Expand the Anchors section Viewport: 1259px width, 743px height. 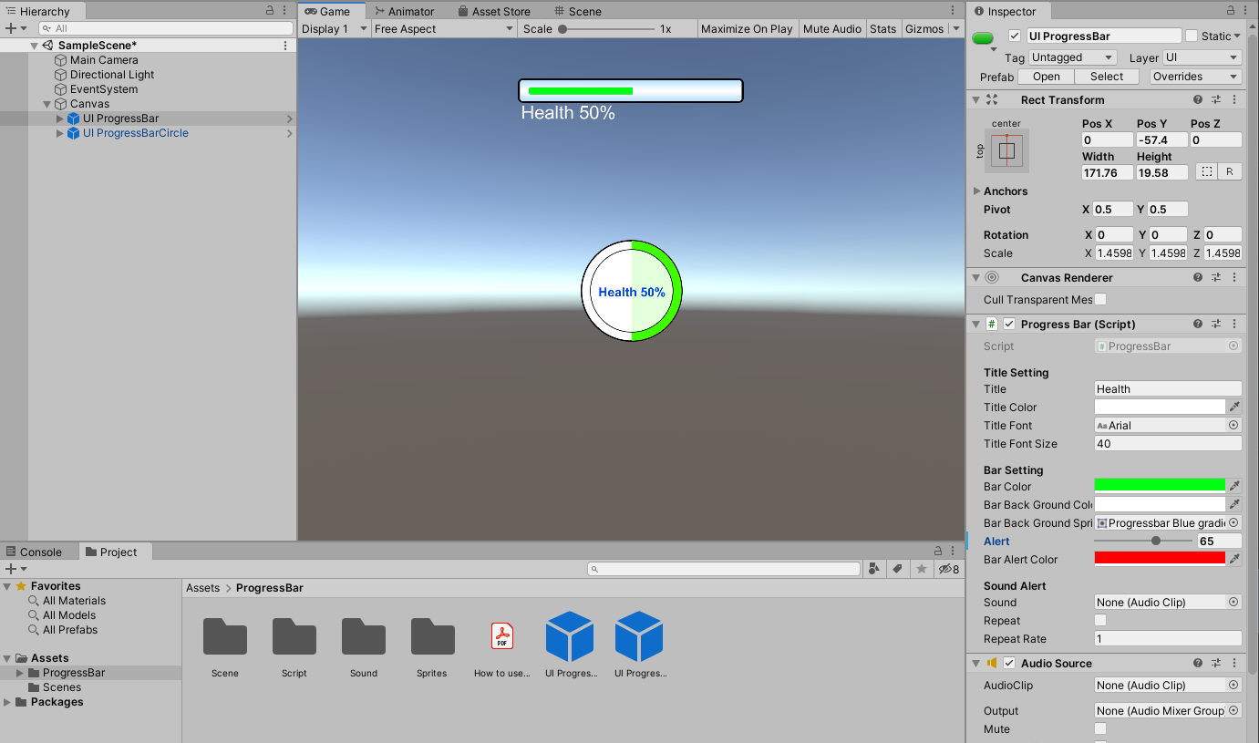(977, 191)
